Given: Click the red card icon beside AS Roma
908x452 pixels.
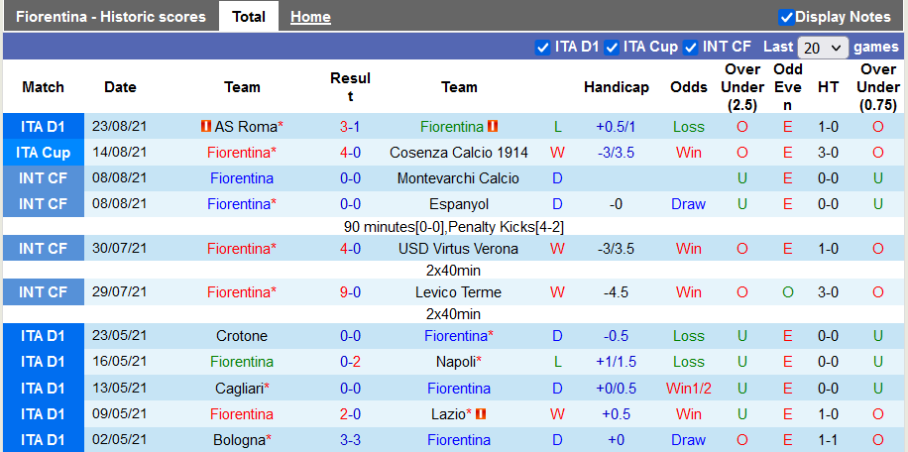Looking at the screenshot, I should click(205, 127).
